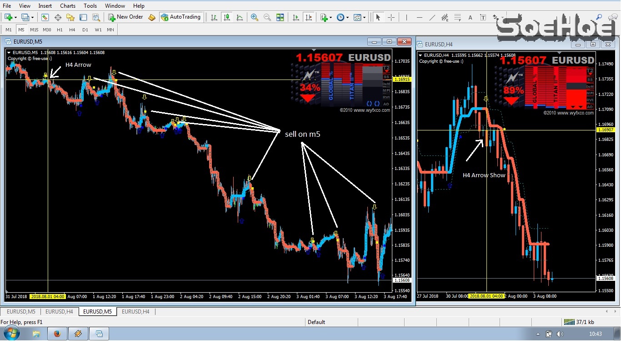Draw a trendline with the line tool
The width and height of the screenshot is (621, 349).
pyautogui.click(x=432, y=17)
